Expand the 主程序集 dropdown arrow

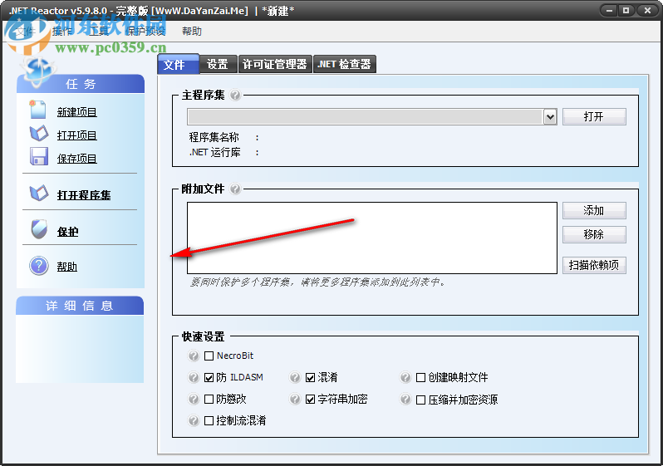tap(550, 117)
